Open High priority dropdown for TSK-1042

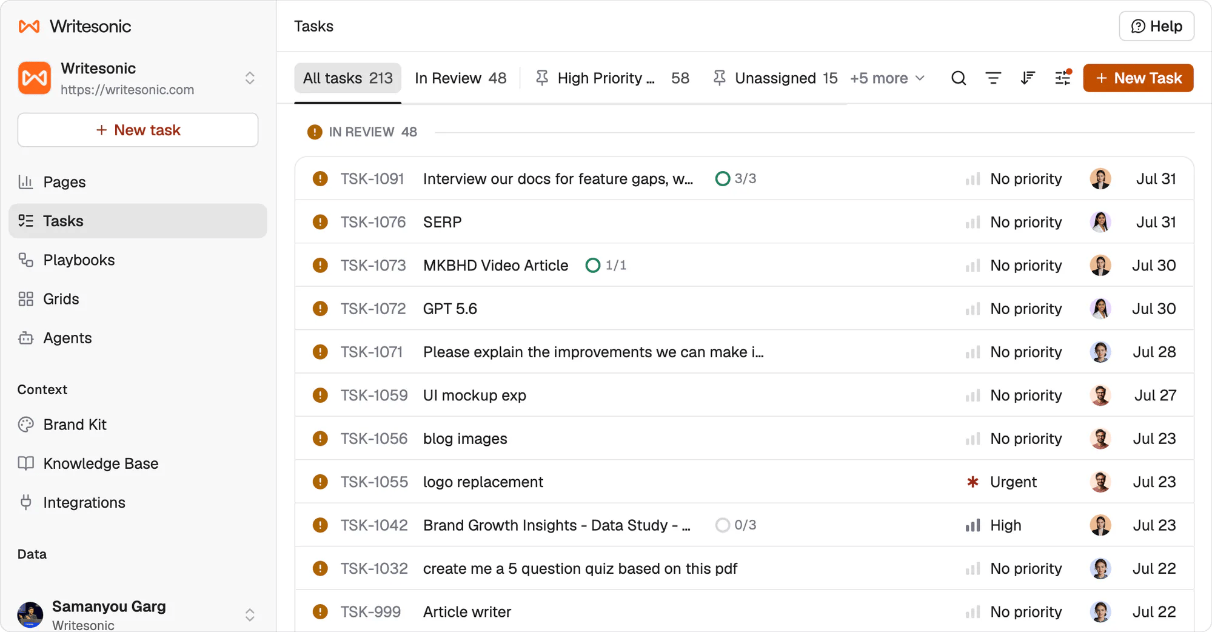click(x=994, y=525)
